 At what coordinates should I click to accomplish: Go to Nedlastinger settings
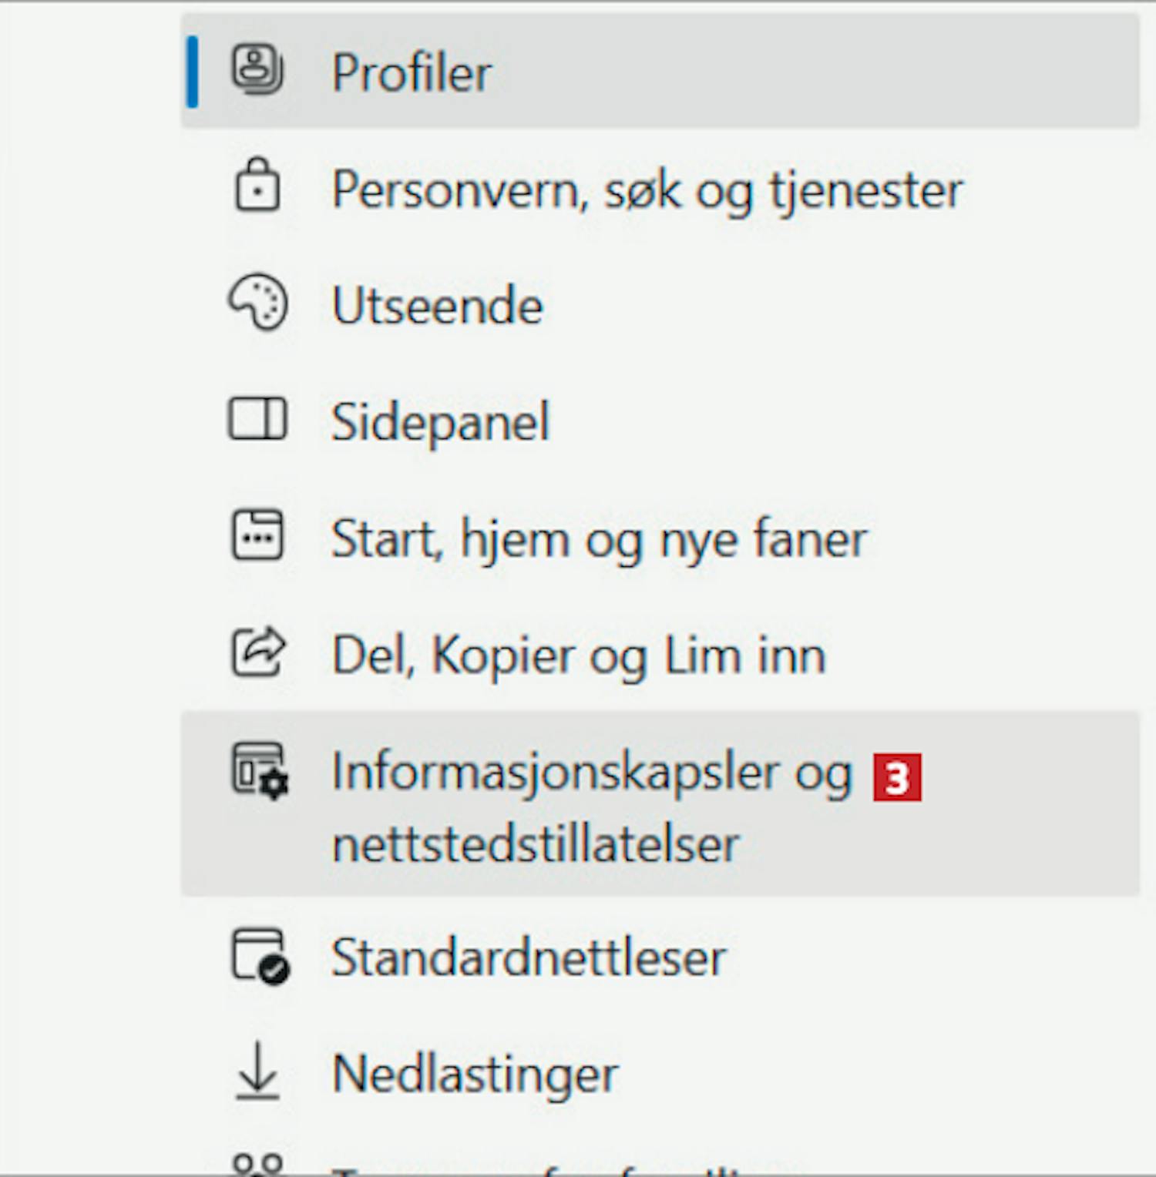point(475,1074)
